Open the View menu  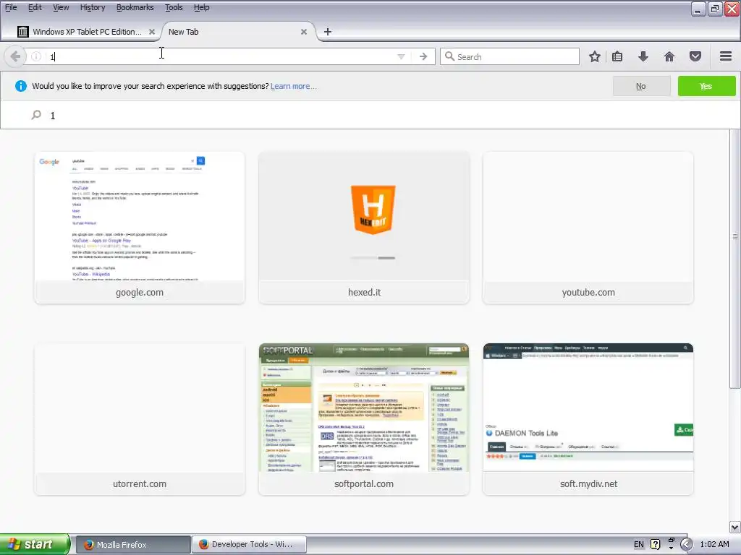(x=61, y=7)
